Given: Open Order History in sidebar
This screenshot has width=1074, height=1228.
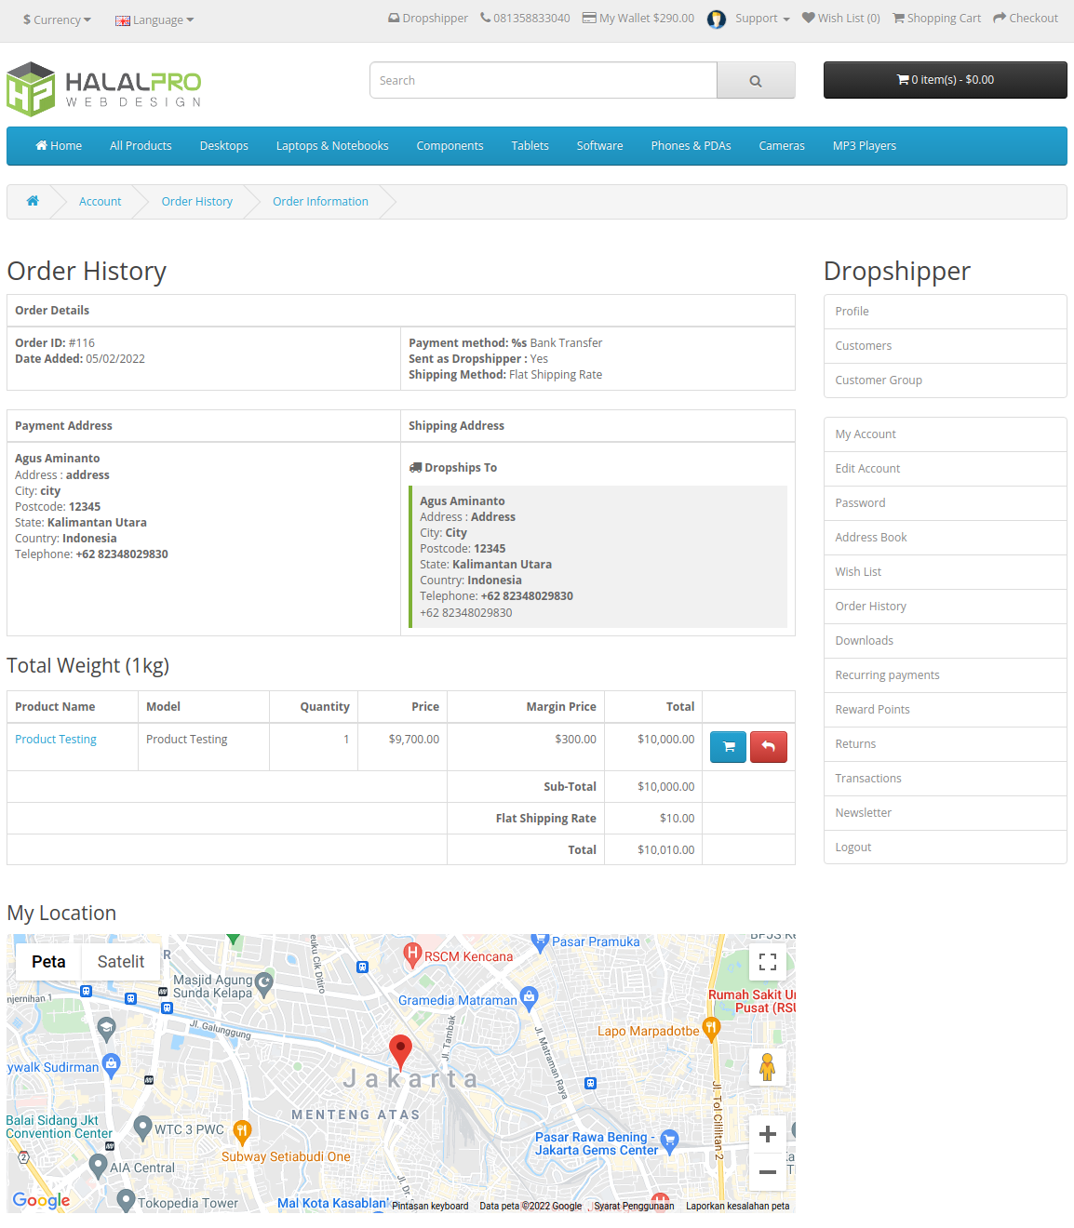Looking at the screenshot, I should point(870,607).
